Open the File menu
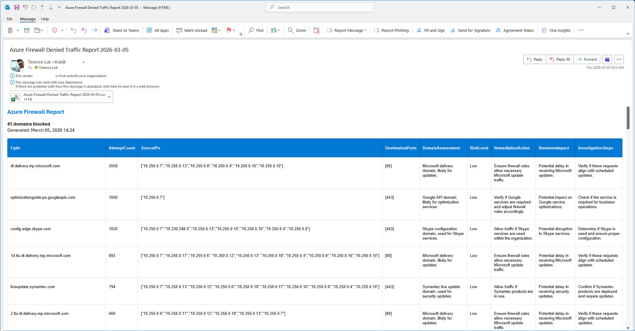Viewport: 635px width, 331px height. (9, 19)
